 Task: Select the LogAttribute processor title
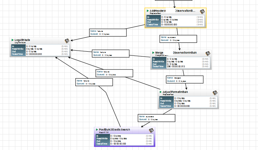[x=22, y=40]
